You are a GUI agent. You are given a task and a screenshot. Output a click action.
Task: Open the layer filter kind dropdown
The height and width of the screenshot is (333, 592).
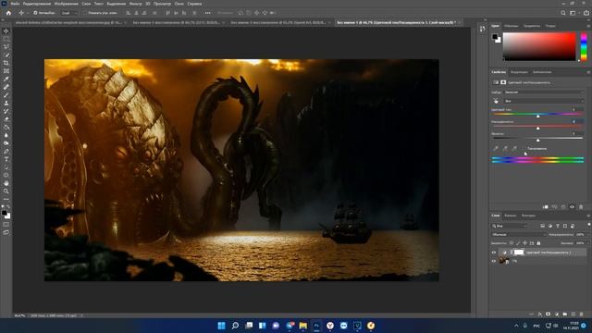[510, 226]
